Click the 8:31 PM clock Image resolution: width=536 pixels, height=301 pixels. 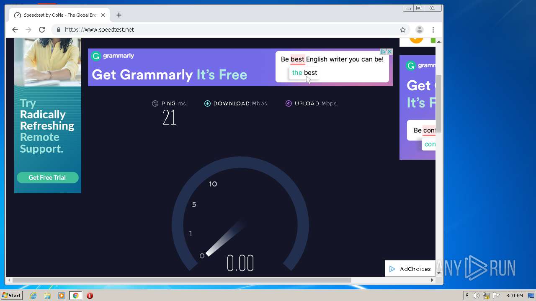[515, 296]
